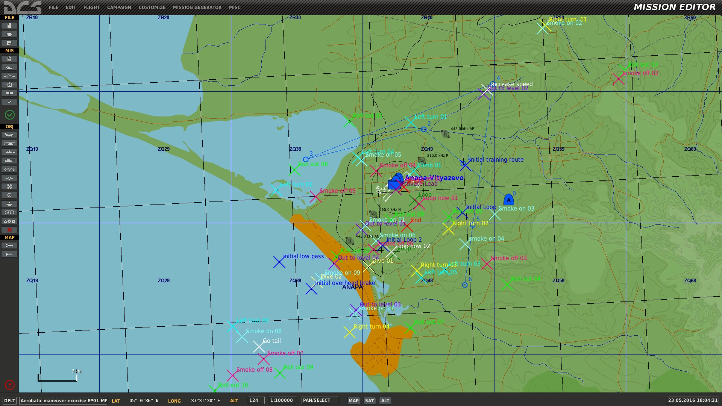Open the FILE menu
Viewport: 722px width, 406px height.
point(53,7)
